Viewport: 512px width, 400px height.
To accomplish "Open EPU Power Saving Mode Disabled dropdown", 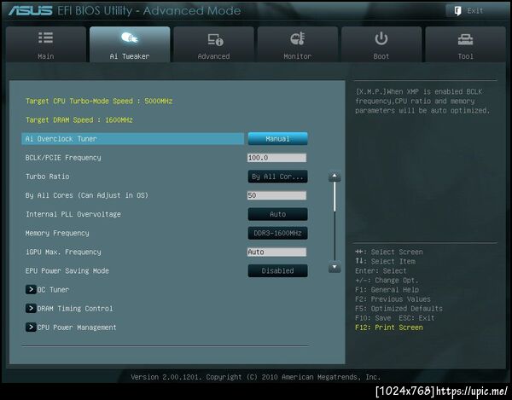I will 277,271.
